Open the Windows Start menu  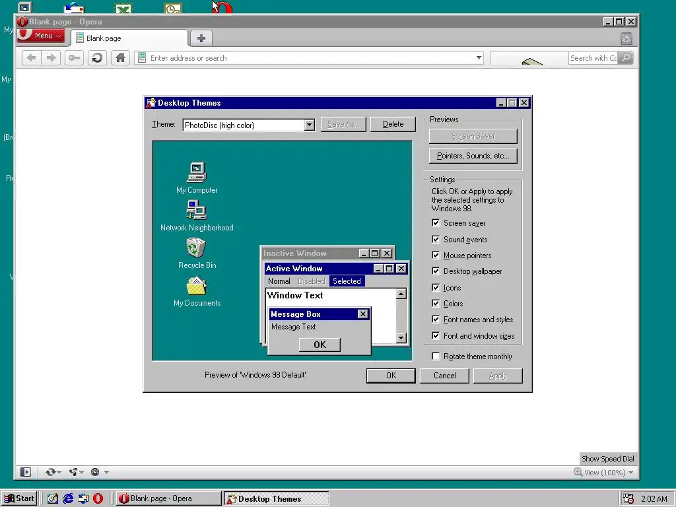(x=19, y=498)
